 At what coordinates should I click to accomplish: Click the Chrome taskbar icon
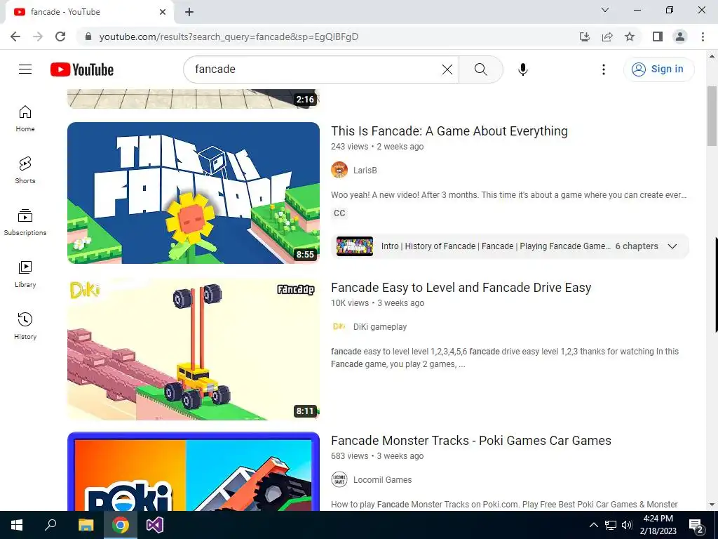click(121, 525)
